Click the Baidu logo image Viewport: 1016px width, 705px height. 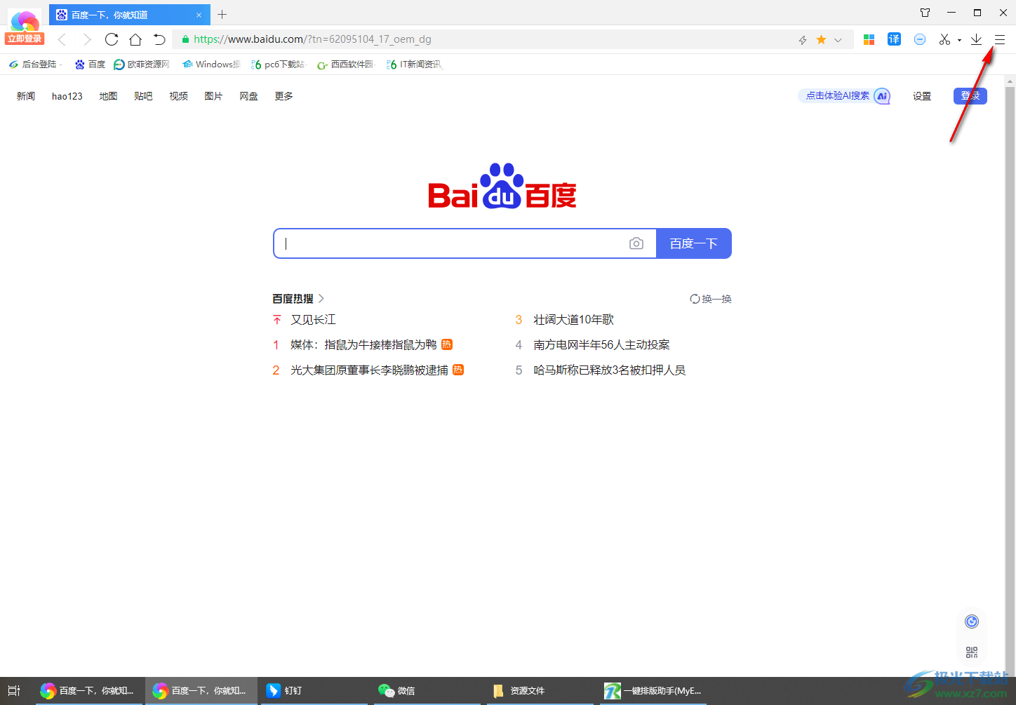coord(502,186)
